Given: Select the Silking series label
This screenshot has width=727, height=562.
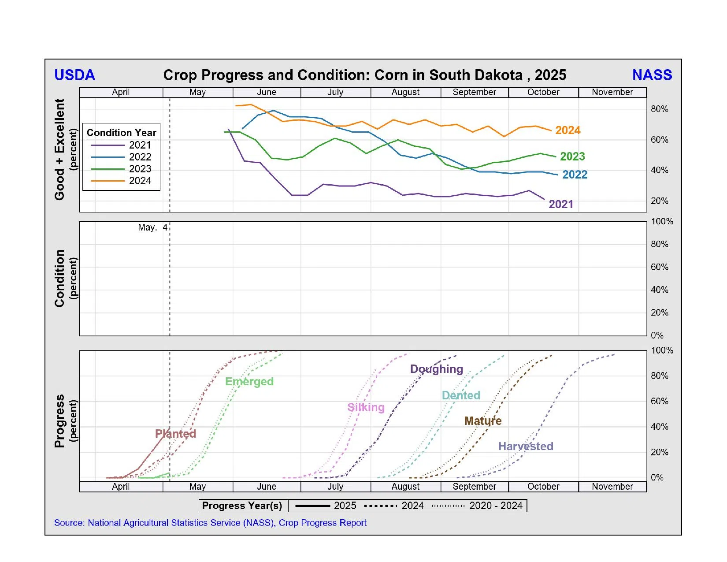Looking at the screenshot, I should click(366, 407).
